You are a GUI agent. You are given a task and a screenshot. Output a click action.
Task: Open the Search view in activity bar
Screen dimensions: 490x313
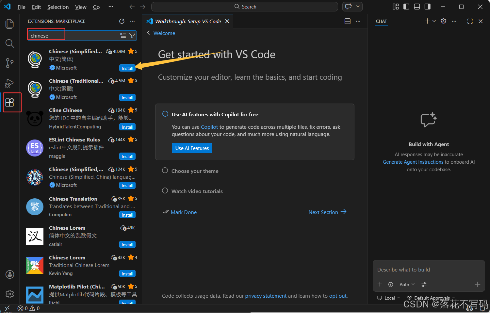pyautogui.click(x=10, y=43)
